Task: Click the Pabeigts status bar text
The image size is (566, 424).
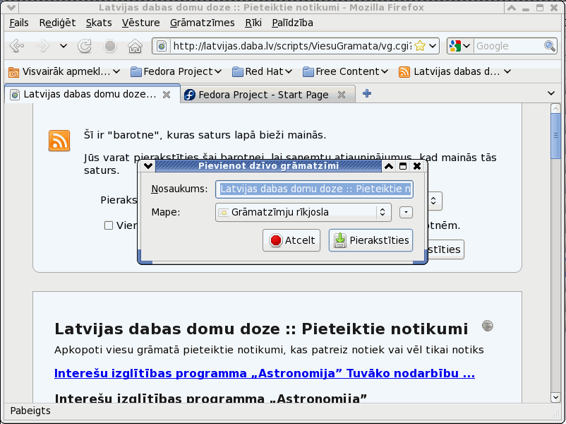Action: point(30,411)
